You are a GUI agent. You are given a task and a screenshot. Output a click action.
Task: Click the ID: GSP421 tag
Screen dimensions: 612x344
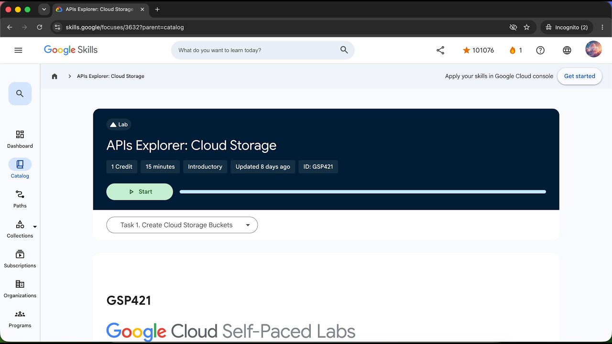coord(318,167)
